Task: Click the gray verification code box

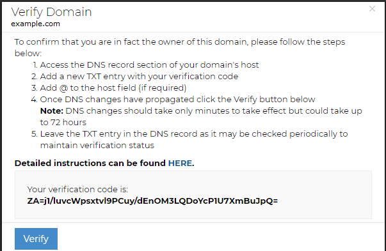Action: (193, 195)
